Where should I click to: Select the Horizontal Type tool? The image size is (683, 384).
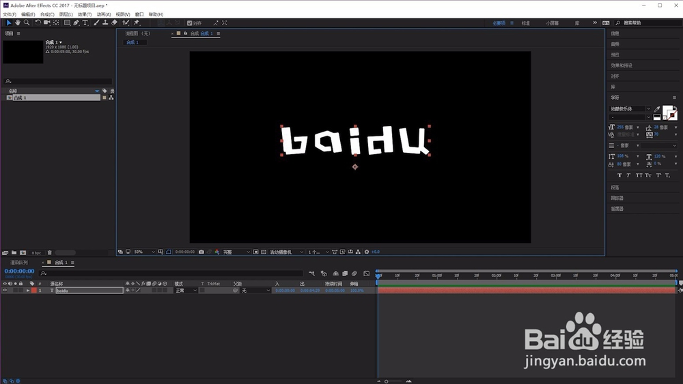[85, 23]
